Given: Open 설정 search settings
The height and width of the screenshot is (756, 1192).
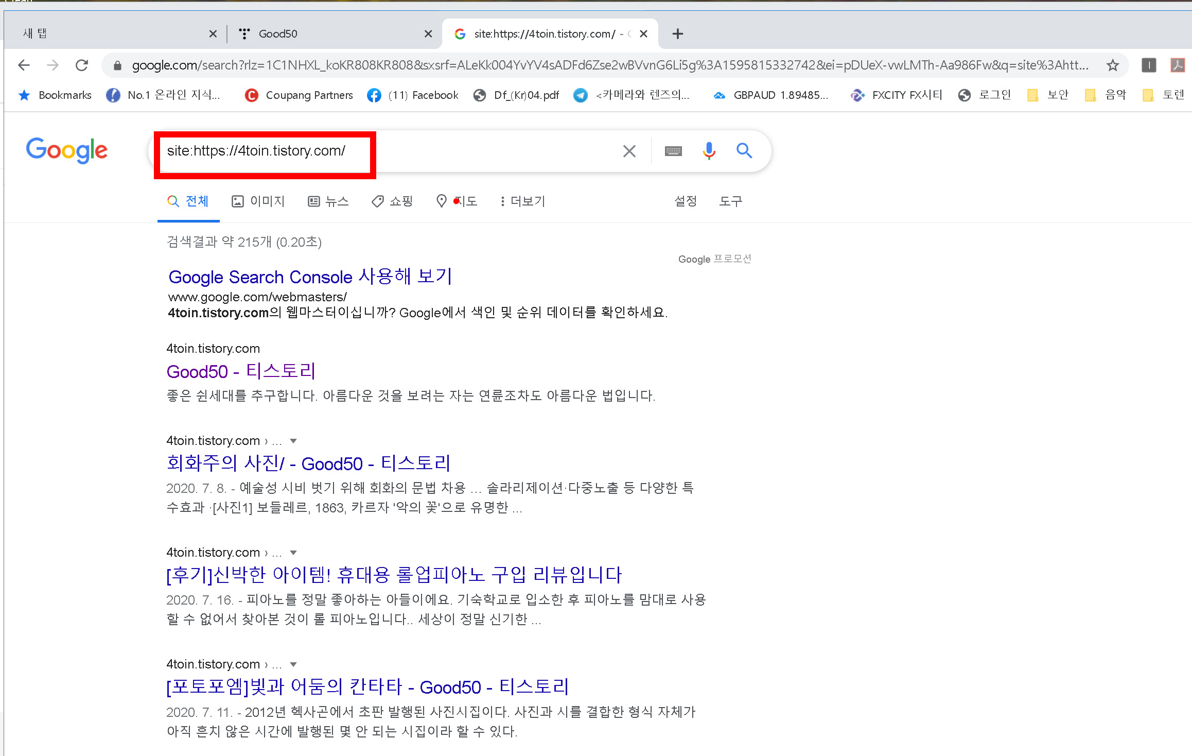Looking at the screenshot, I should [x=686, y=201].
